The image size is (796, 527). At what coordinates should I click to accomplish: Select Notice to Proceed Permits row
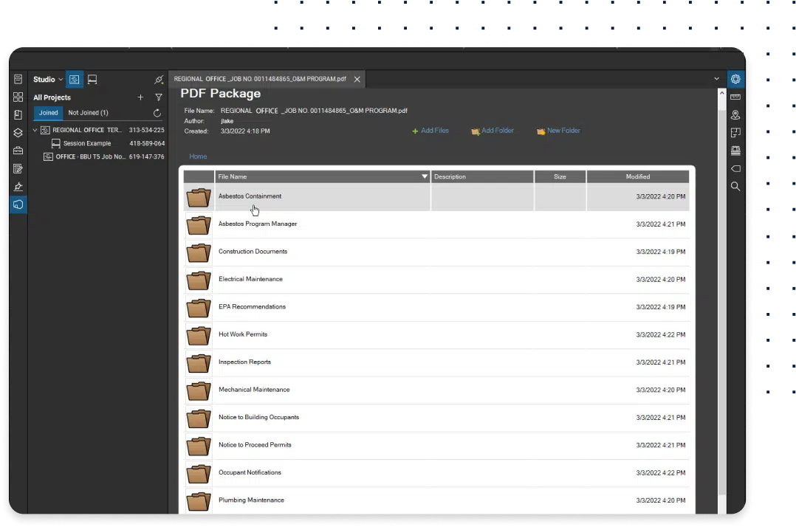tap(436, 445)
